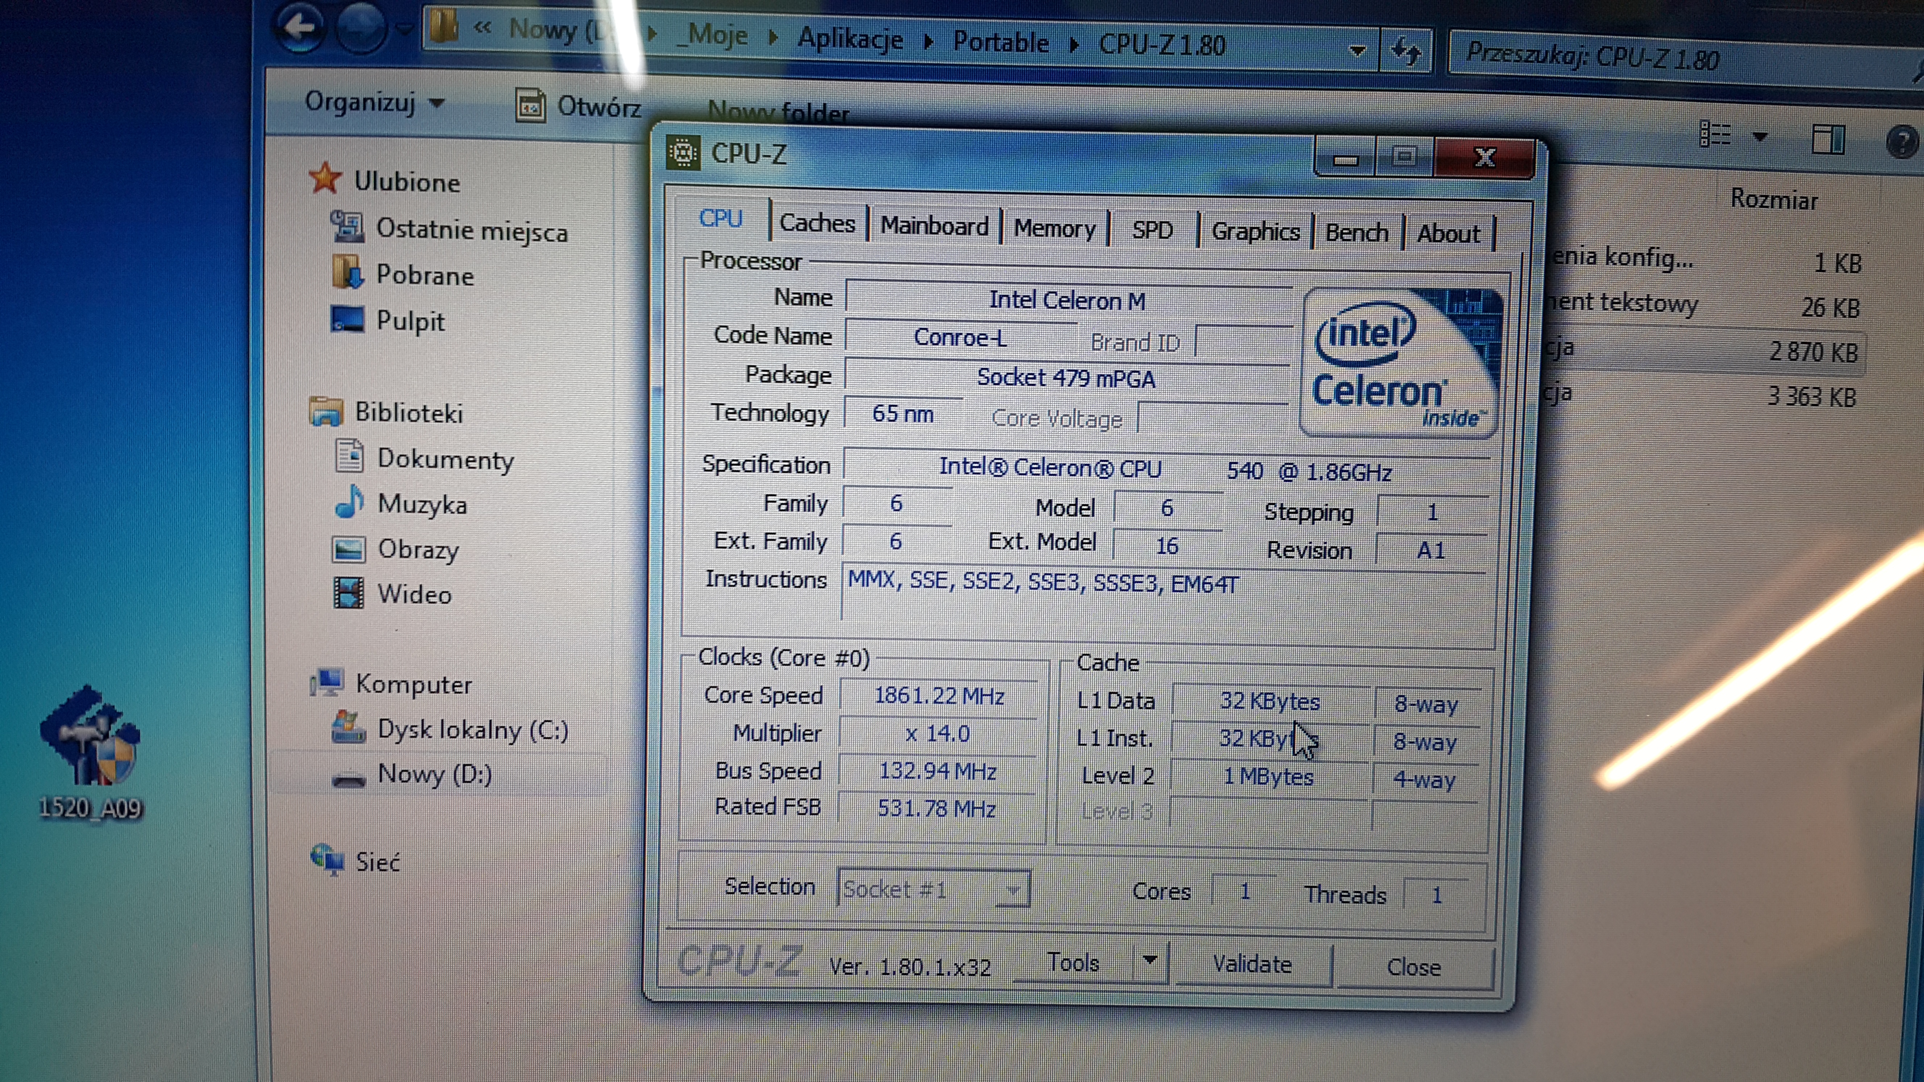Open the Tools dropdown arrow in CPU-Z
This screenshot has height=1082, width=1924.
[x=1150, y=960]
